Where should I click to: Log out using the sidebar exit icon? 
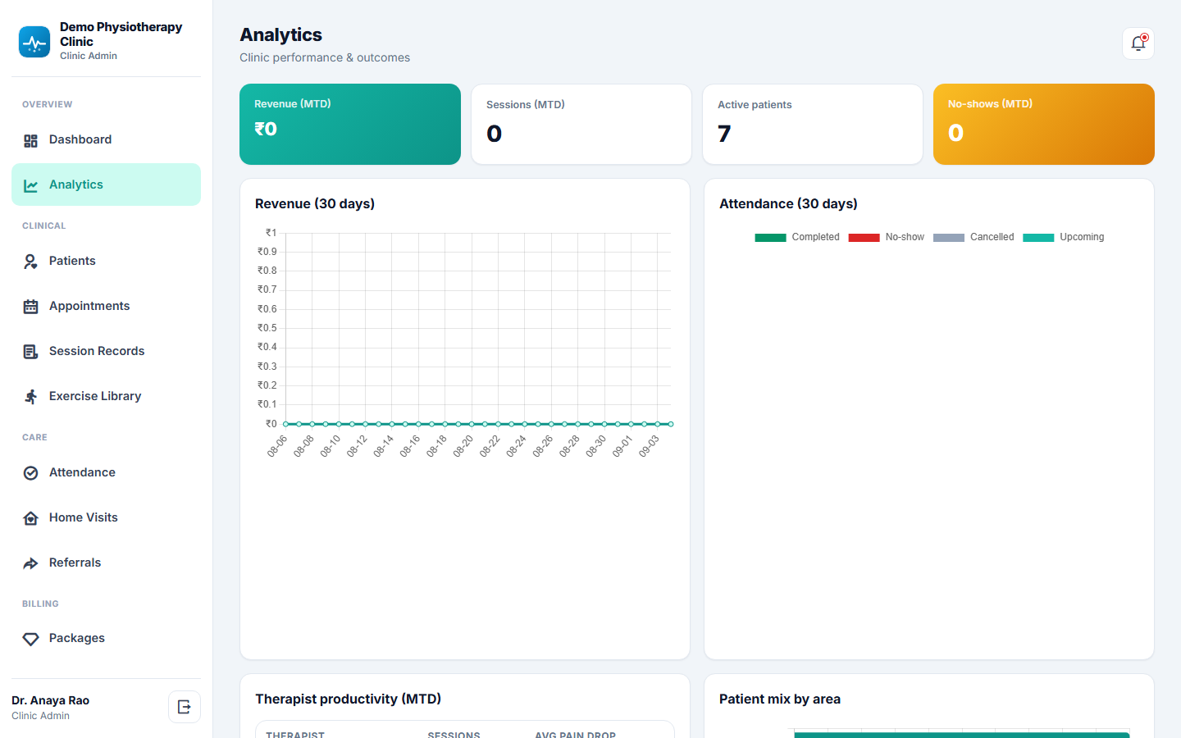[185, 707]
